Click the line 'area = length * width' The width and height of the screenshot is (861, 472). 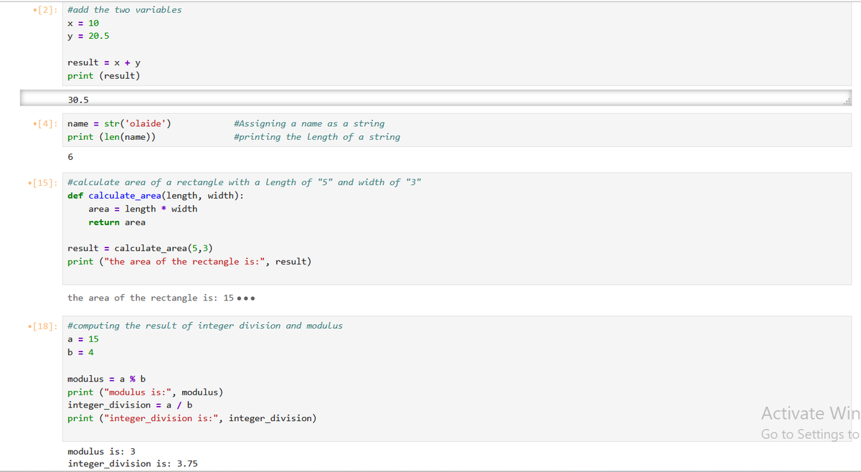point(143,209)
